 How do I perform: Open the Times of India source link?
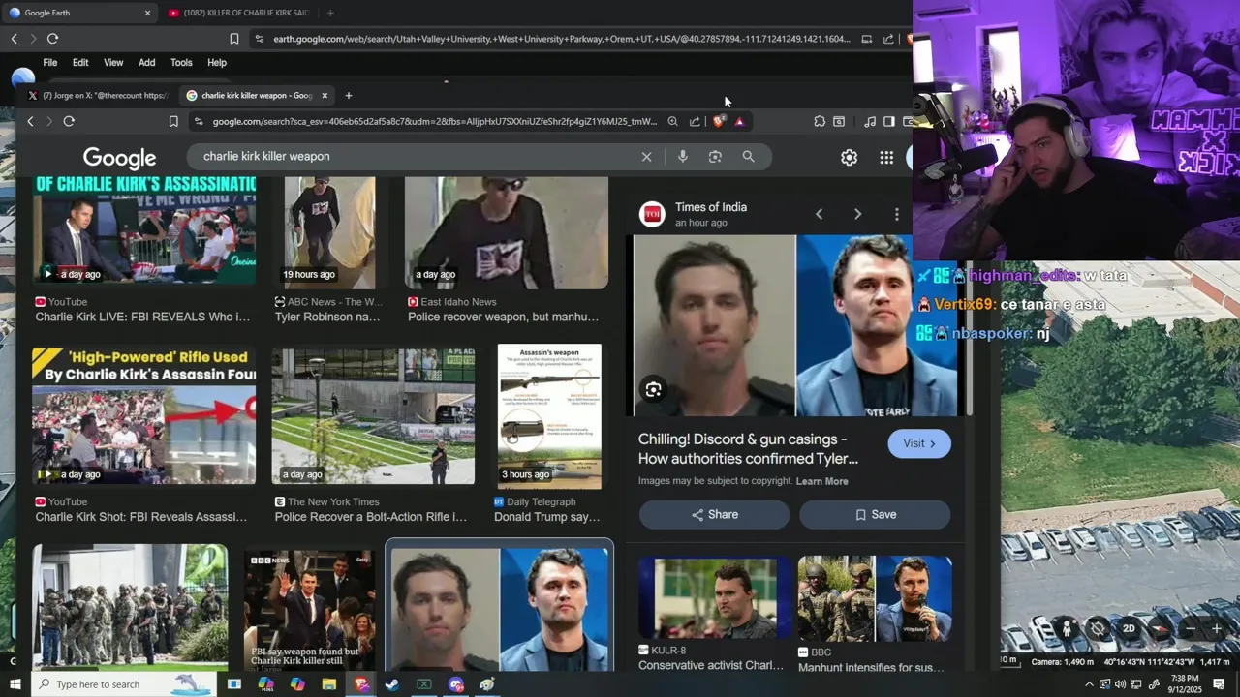(711, 207)
